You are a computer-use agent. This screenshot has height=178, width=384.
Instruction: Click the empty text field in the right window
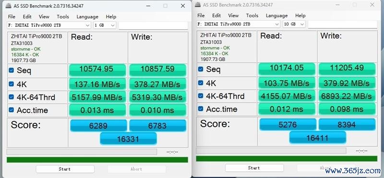pos(343,24)
